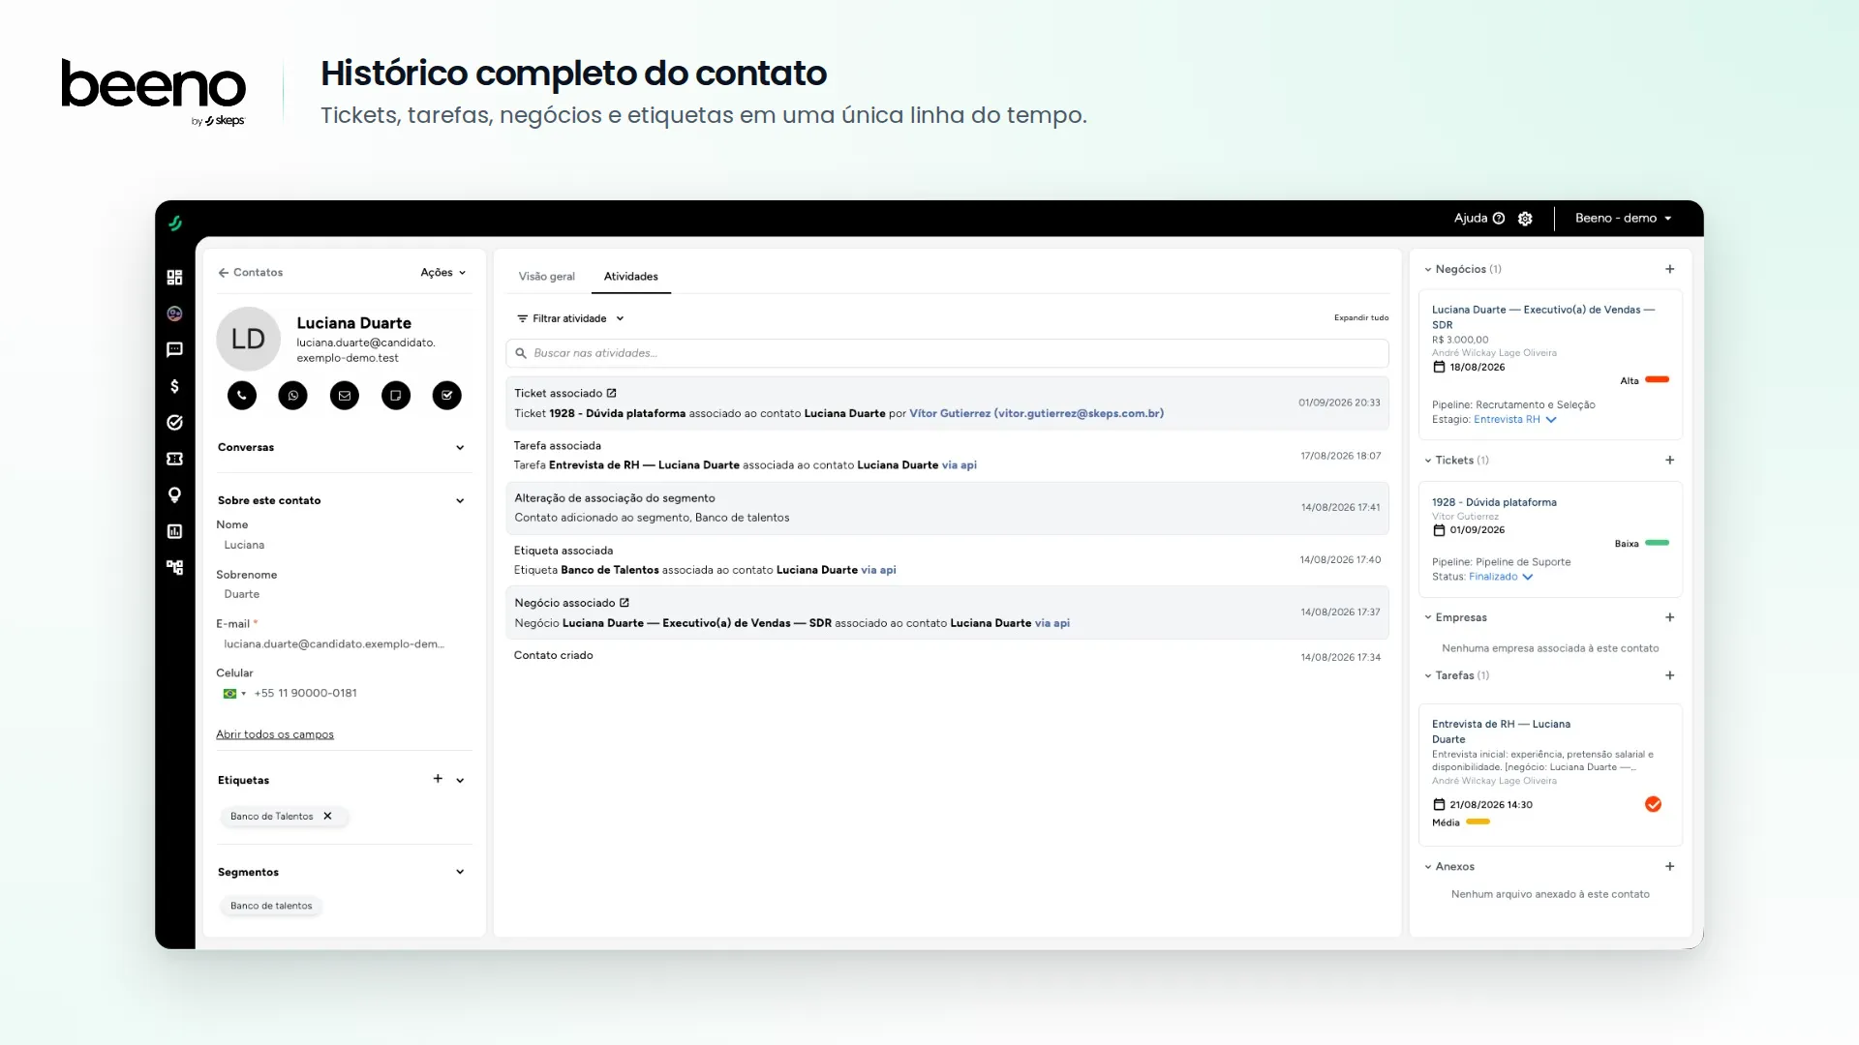Open the reports chart sidebar icon
The width and height of the screenshot is (1859, 1045).
[x=174, y=531]
